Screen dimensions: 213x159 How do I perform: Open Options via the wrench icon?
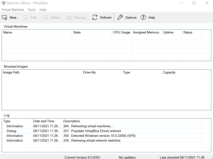click(120, 17)
